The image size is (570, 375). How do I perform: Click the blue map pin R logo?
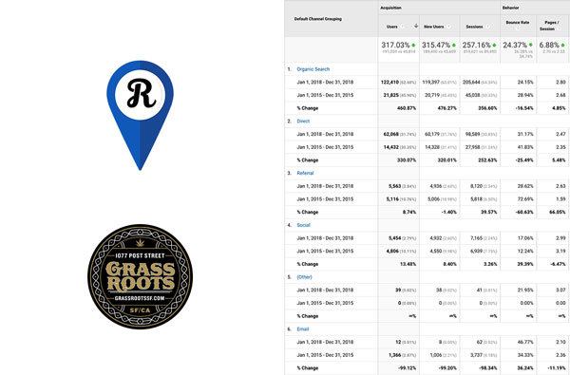tap(140, 115)
